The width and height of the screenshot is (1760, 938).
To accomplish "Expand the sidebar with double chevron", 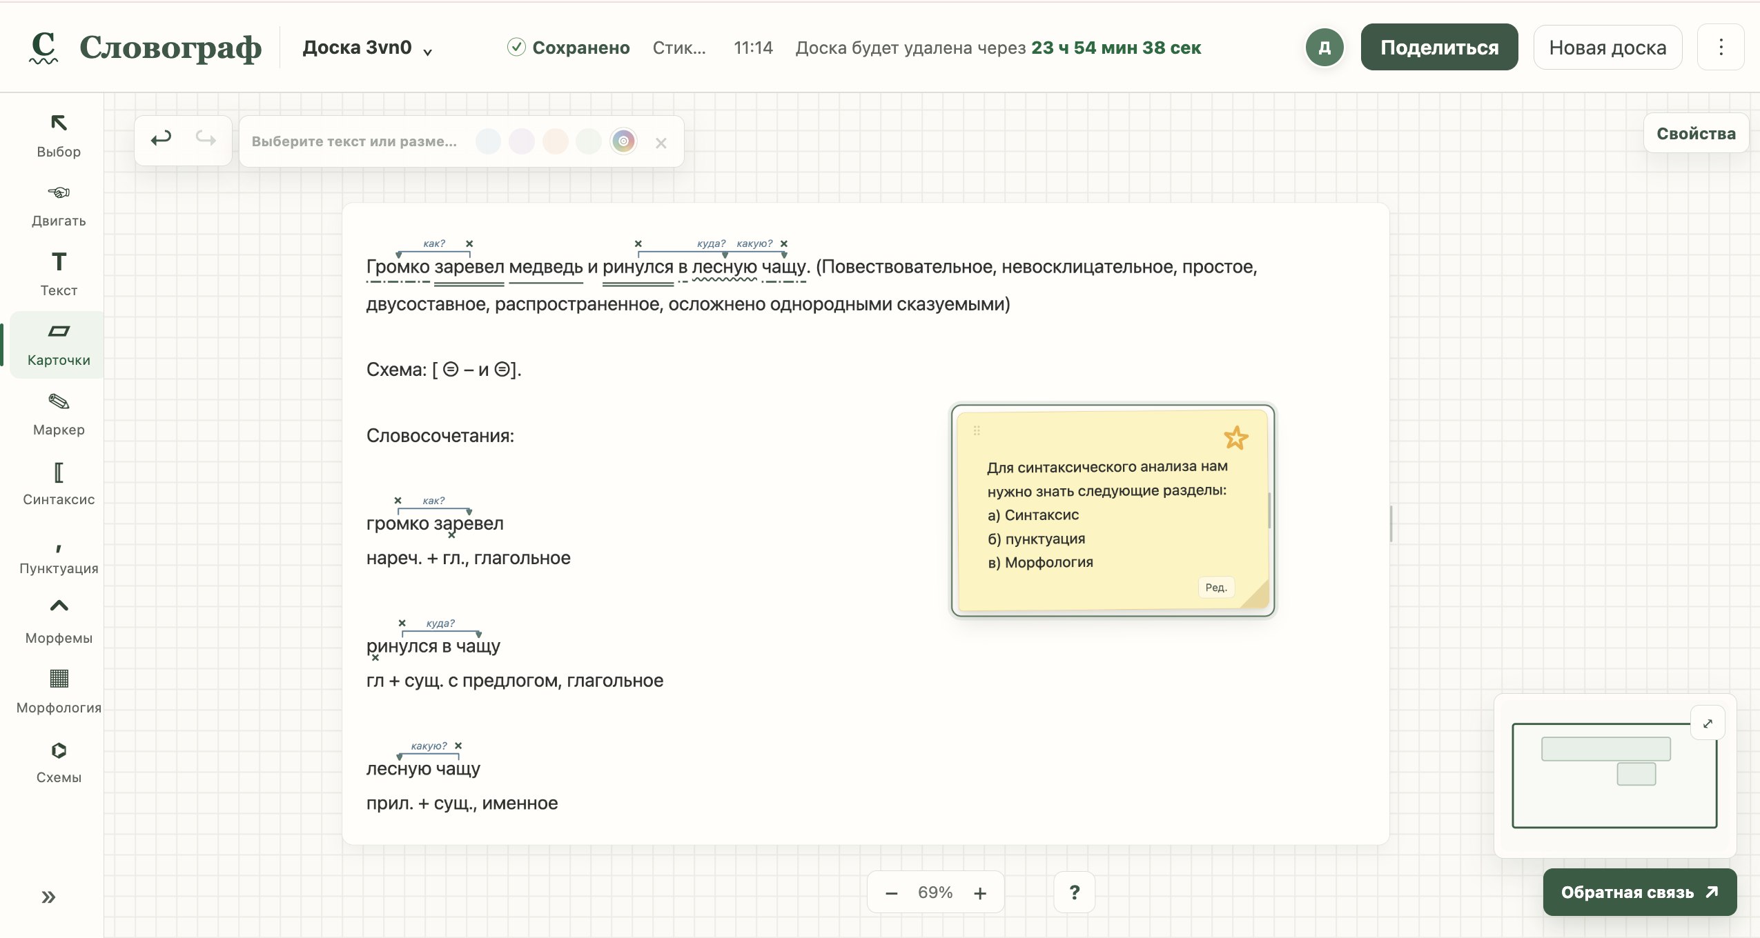I will (x=48, y=897).
